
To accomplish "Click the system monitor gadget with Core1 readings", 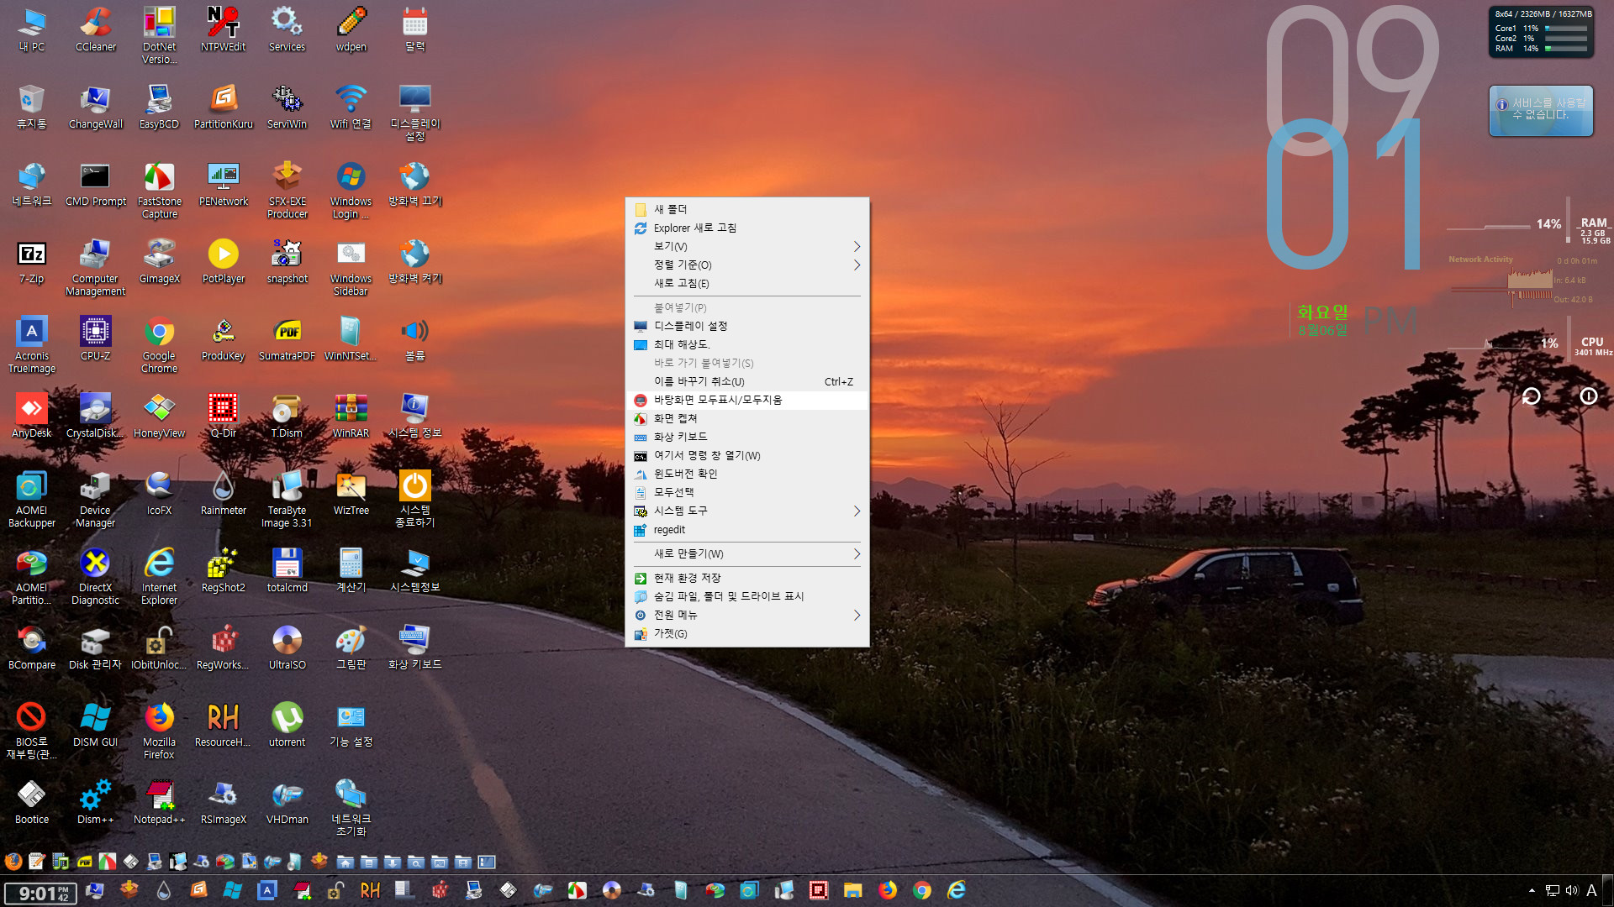I will [1541, 33].
